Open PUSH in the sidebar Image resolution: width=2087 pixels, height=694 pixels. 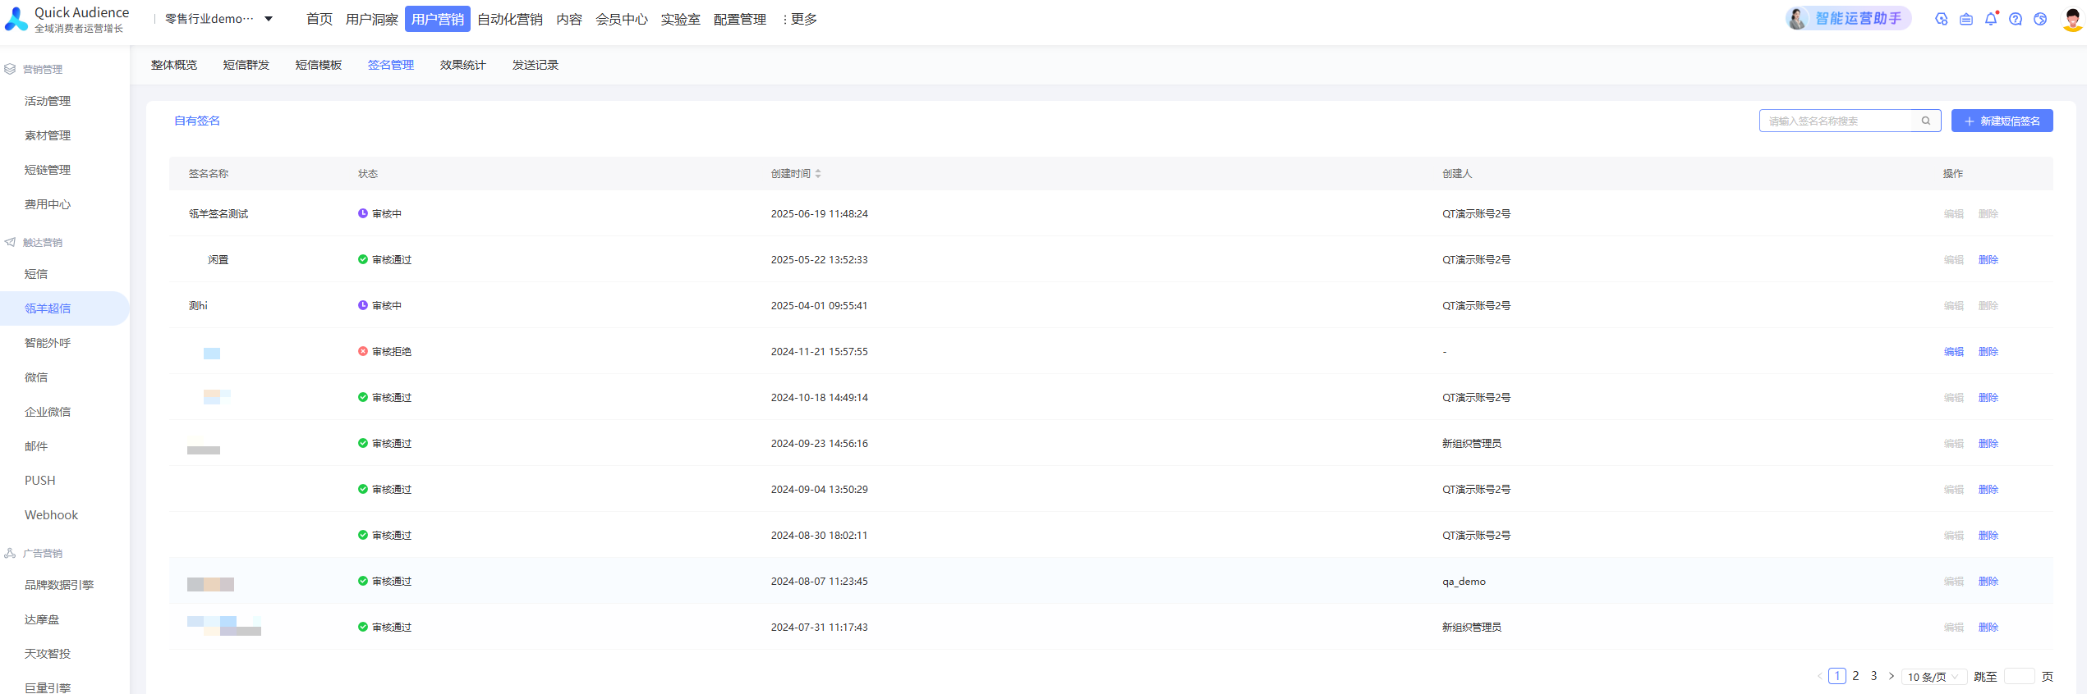pos(40,481)
